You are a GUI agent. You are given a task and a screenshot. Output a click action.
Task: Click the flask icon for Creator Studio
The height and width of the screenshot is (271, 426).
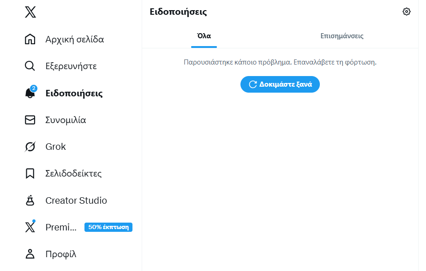[x=30, y=200]
